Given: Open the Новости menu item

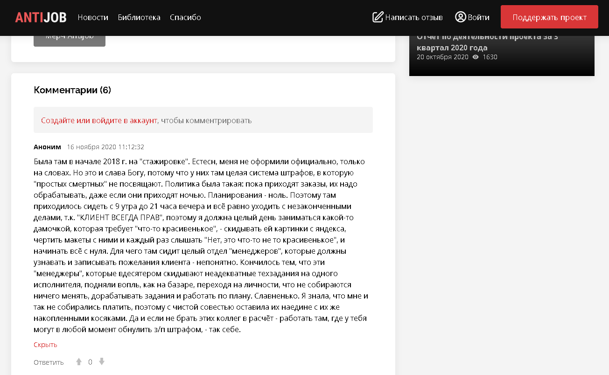Looking at the screenshot, I should [x=93, y=18].
